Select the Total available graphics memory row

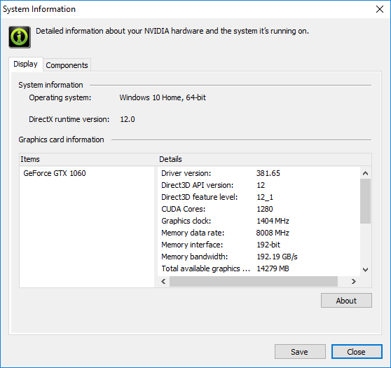tap(259, 268)
